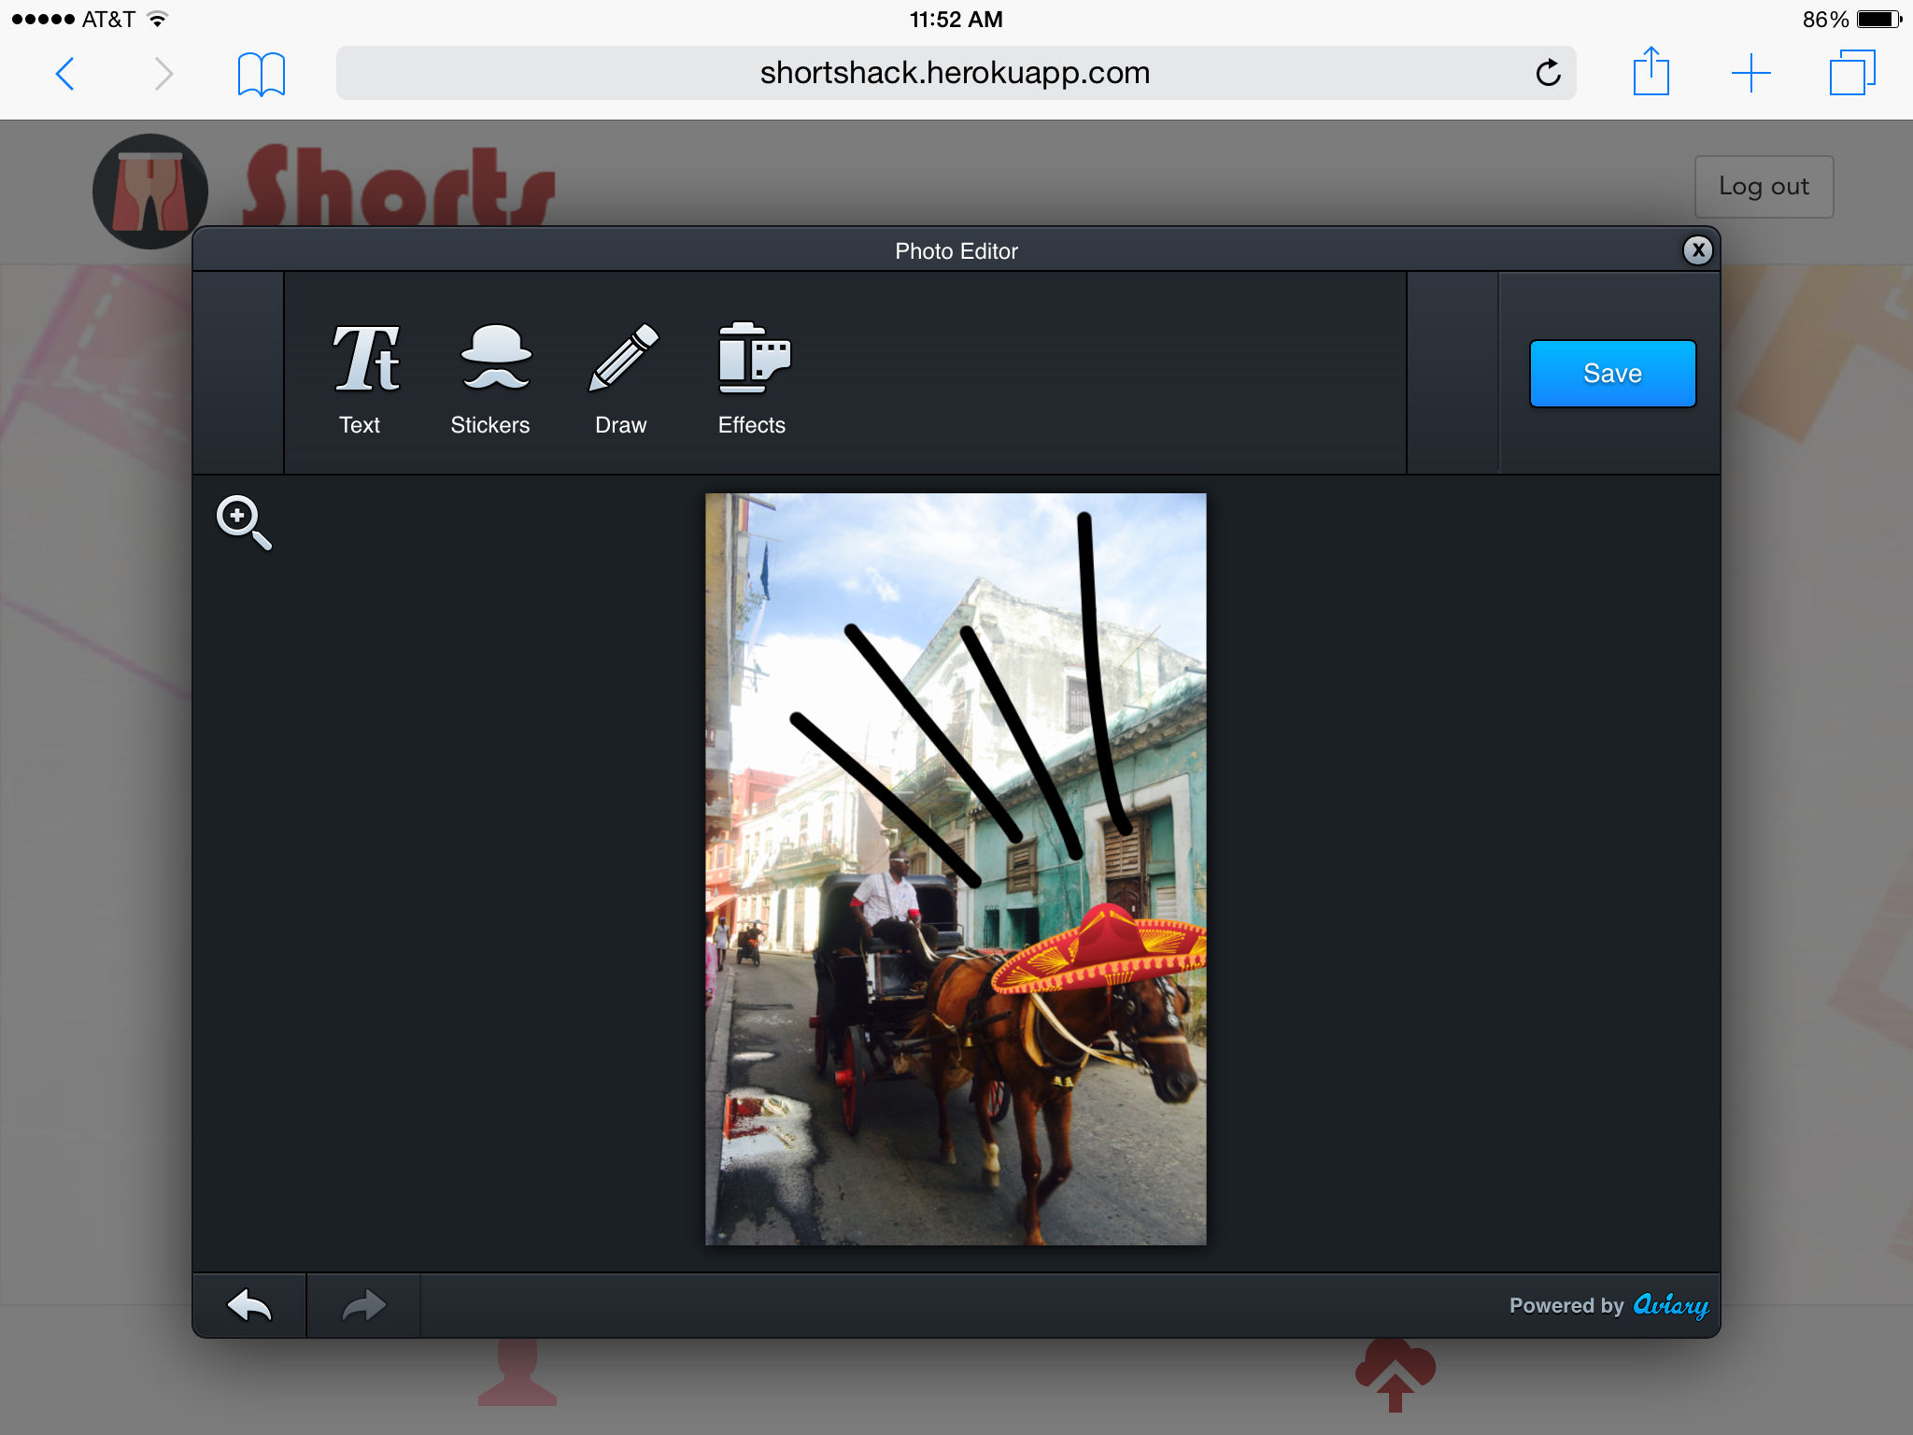1913x1435 pixels.
Task: Add a new Safari tab
Action: [x=1750, y=74]
